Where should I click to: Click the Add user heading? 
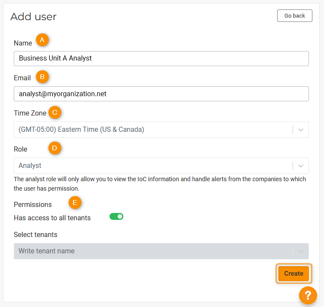pos(34,17)
